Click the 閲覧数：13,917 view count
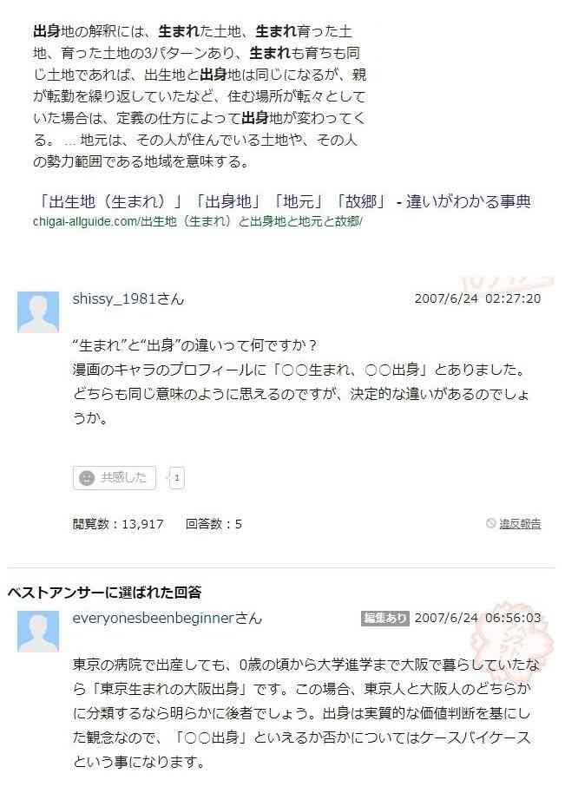Screen dimensions: 565x793 118,524
